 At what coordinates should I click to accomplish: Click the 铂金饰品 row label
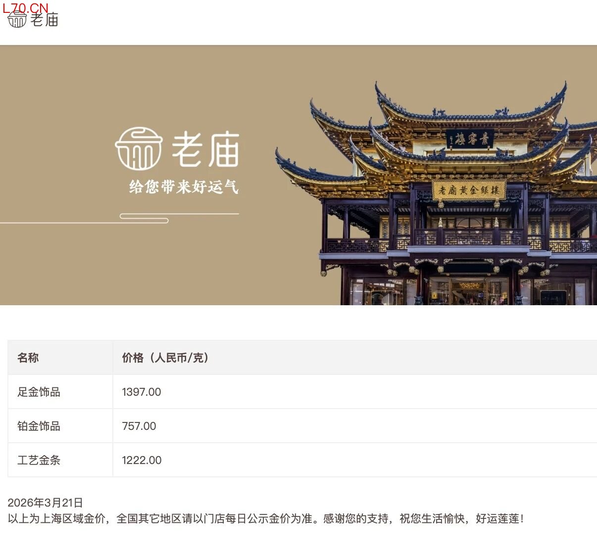click(x=39, y=426)
